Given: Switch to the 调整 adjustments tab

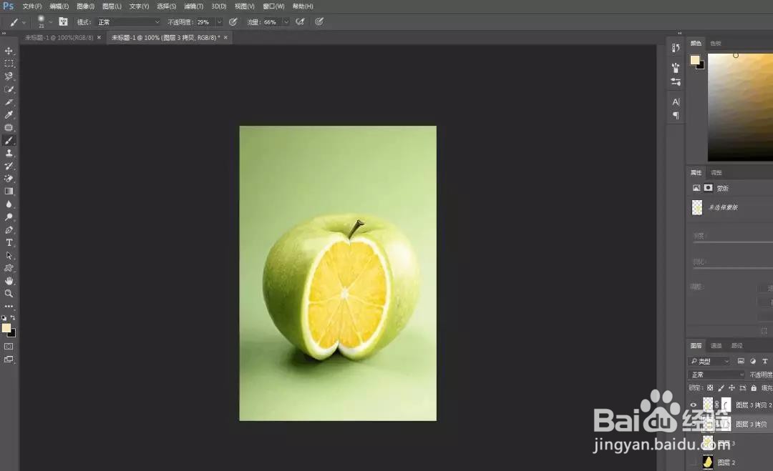Looking at the screenshot, I should click(x=716, y=173).
